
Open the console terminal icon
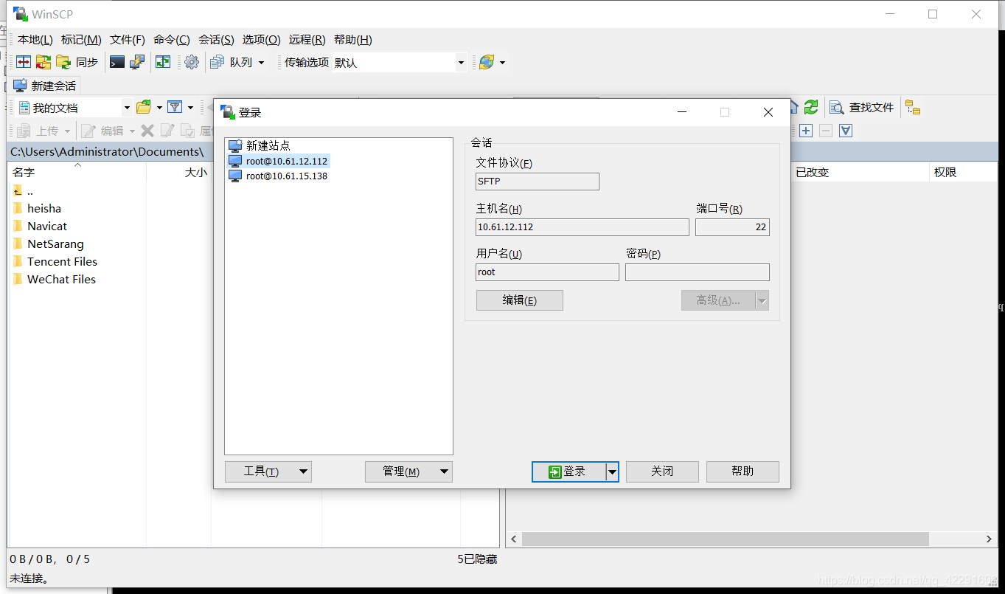coord(117,63)
